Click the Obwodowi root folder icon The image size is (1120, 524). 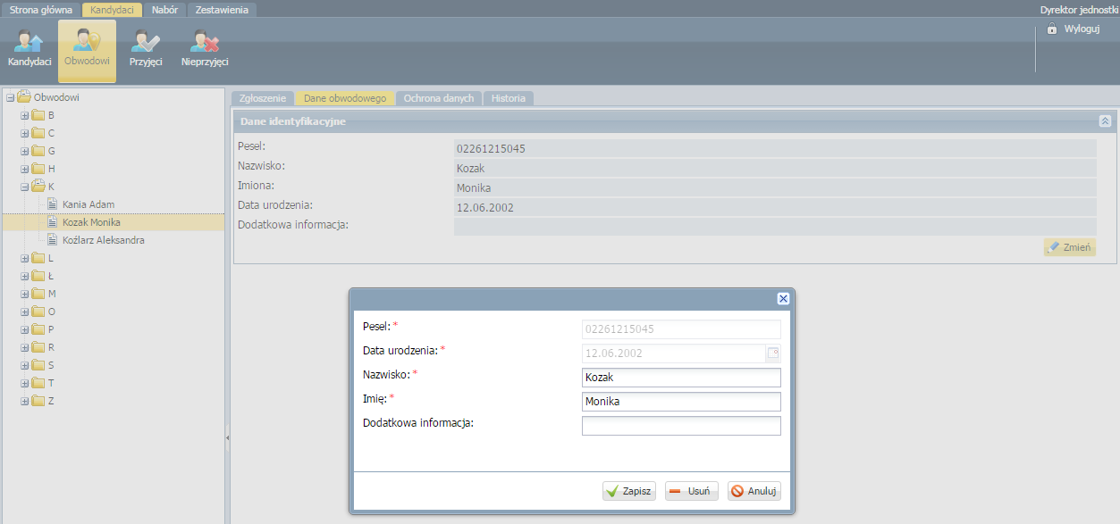24,96
